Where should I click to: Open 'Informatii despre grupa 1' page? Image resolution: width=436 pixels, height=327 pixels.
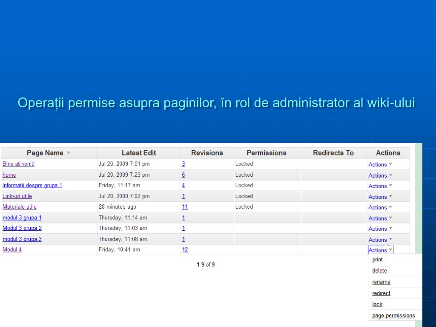click(x=32, y=186)
